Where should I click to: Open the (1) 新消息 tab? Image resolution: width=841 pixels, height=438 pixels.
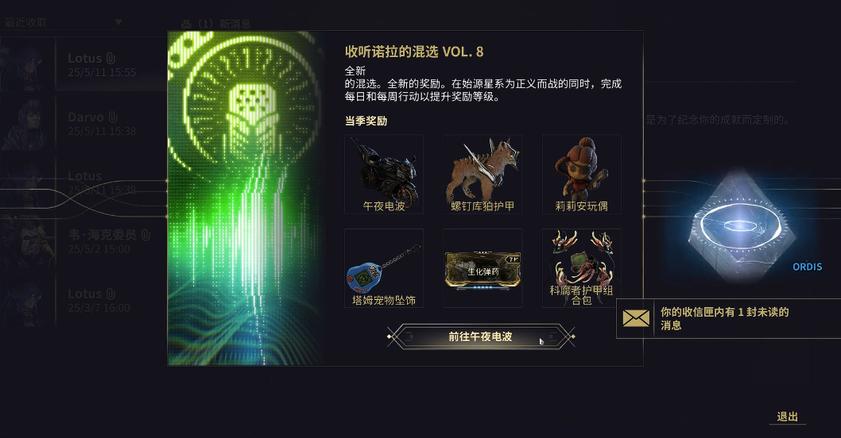click(x=217, y=24)
